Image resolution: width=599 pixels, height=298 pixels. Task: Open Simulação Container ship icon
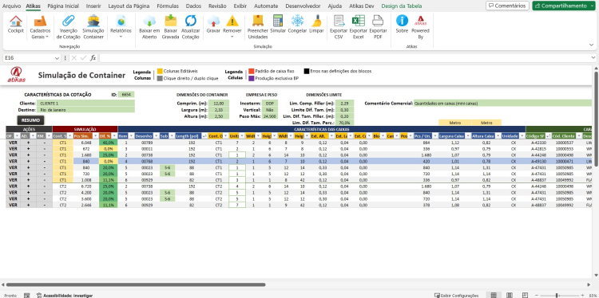click(93, 21)
